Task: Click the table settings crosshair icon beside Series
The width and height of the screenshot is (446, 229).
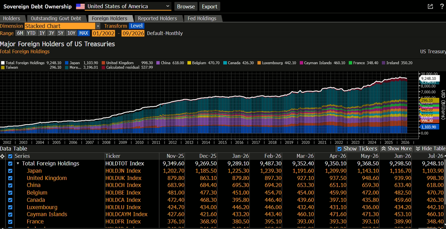Action: [3, 156]
